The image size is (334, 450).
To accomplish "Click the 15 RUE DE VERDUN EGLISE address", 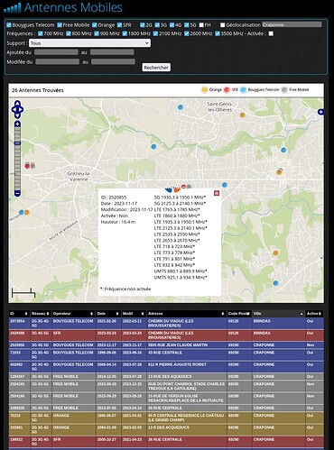I will pos(186,398).
